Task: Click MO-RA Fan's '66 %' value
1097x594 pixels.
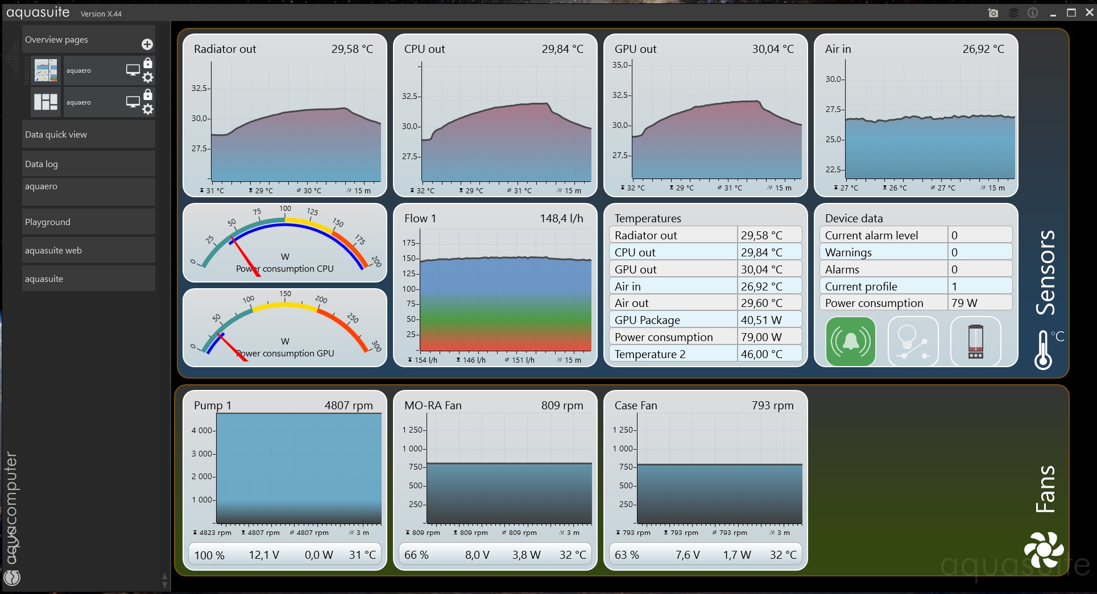Action: click(416, 555)
